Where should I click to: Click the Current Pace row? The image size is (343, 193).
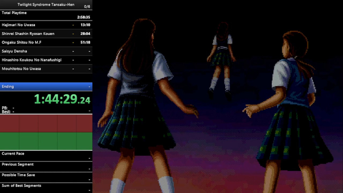46,156
